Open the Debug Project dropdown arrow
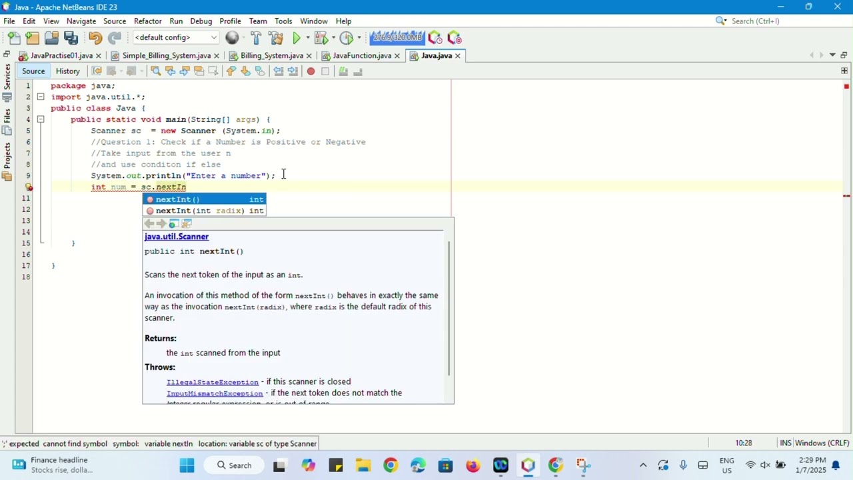This screenshot has width=853, height=480. point(333,38)
